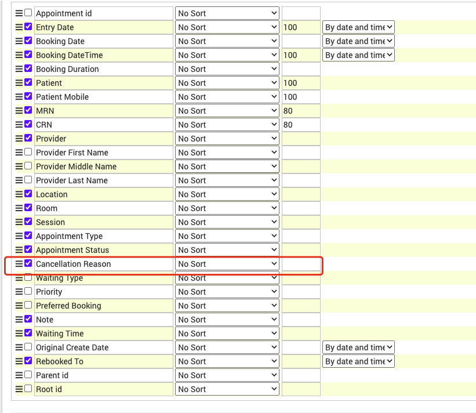The width and height of the screenshot is (476, 413).
Task: Click reorder handle for Provider Last Name
Action: coord(19,180)
